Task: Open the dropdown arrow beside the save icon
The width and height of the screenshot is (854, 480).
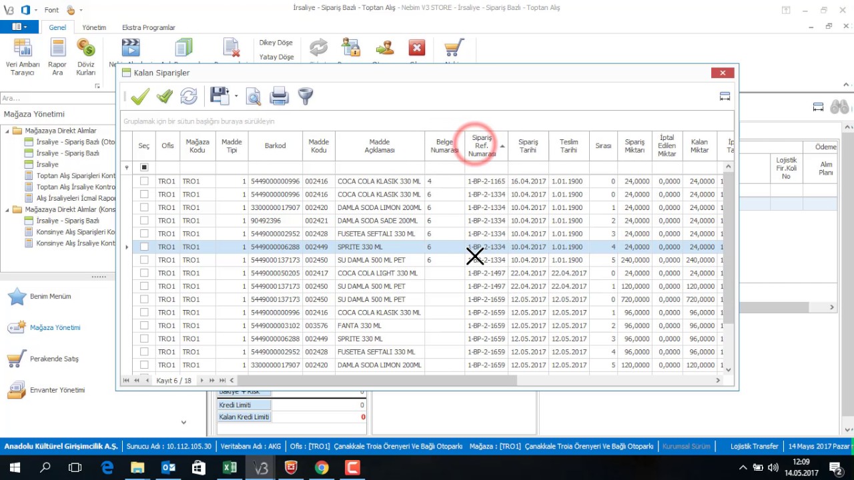Action: coord(236,97)
